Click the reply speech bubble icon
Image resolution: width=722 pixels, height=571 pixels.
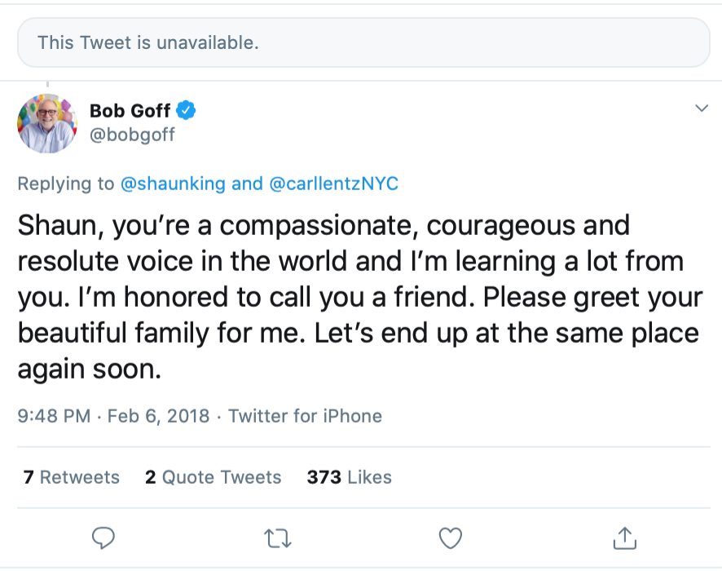[x=103, y=538]
